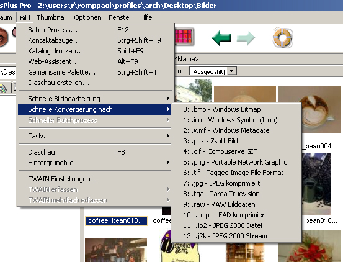Click the green back arrow icon

click(221, 38)
